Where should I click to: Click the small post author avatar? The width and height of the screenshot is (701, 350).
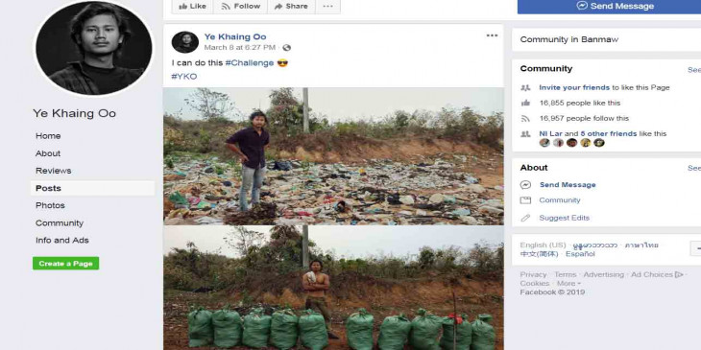pyautogui.click(x=184, y=42)
